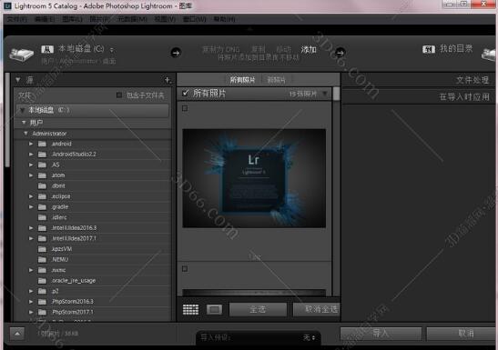Open the 导入预设 dropdown showing 无

click(x=309, y=338)
